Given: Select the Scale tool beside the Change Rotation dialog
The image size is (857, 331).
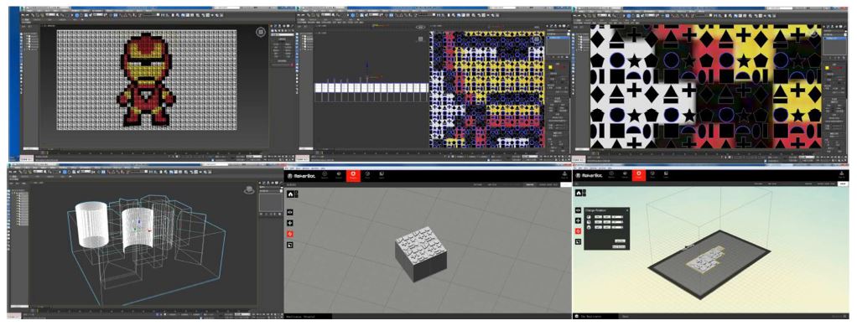Looking at the screenshot, I should coord(579,241).
